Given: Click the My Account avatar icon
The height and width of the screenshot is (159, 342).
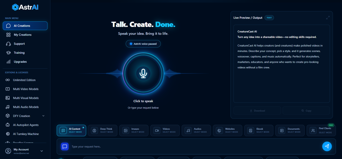Looking at the screenshot, I should point(8,151).
